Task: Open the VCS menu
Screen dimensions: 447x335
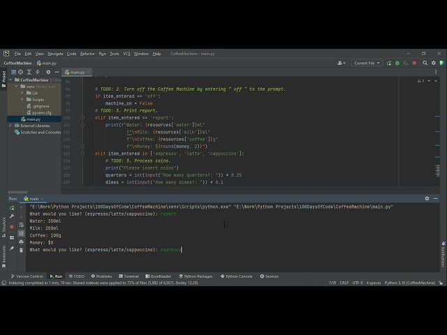Action: (x=126, y=54)
